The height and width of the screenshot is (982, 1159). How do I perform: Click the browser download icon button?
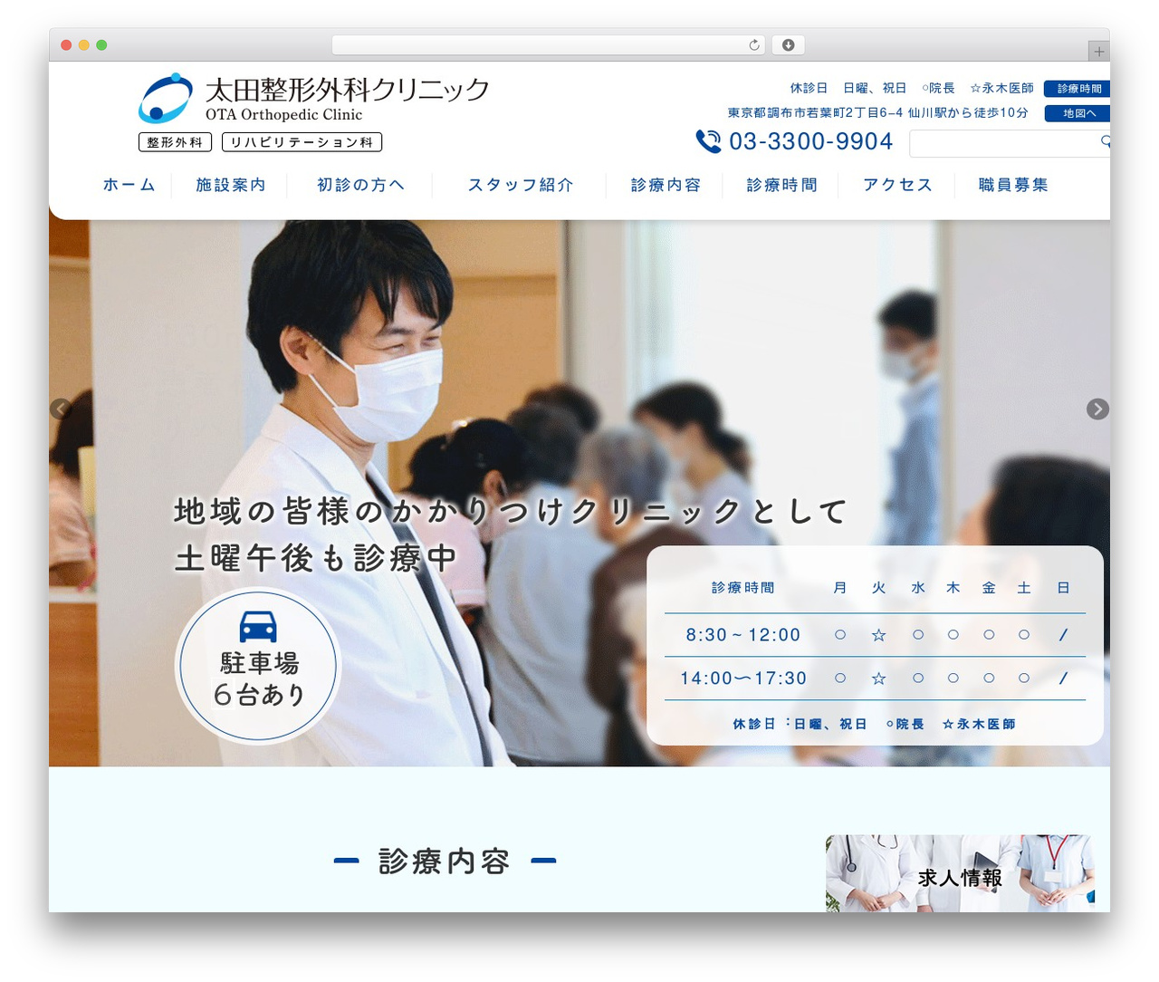tap(788, 44)
